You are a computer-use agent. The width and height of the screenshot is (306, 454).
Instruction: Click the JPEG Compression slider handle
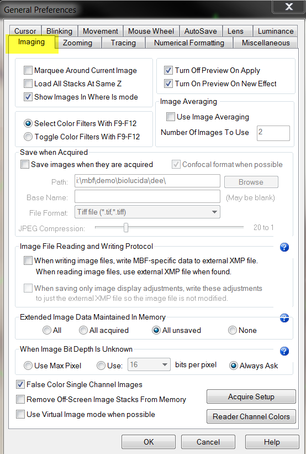pos(126,228)
